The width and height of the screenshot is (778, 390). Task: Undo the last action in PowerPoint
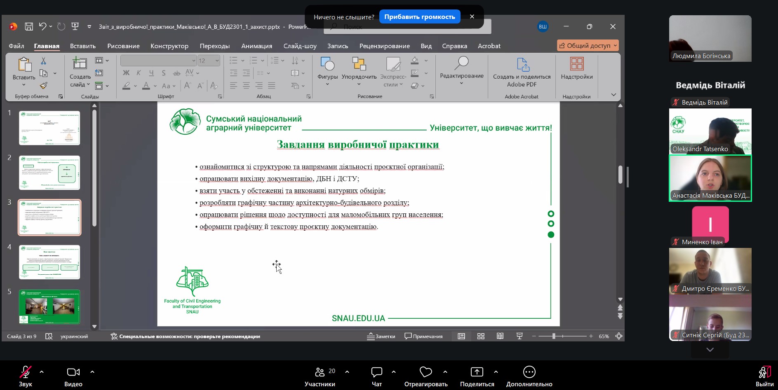[42, 26]
